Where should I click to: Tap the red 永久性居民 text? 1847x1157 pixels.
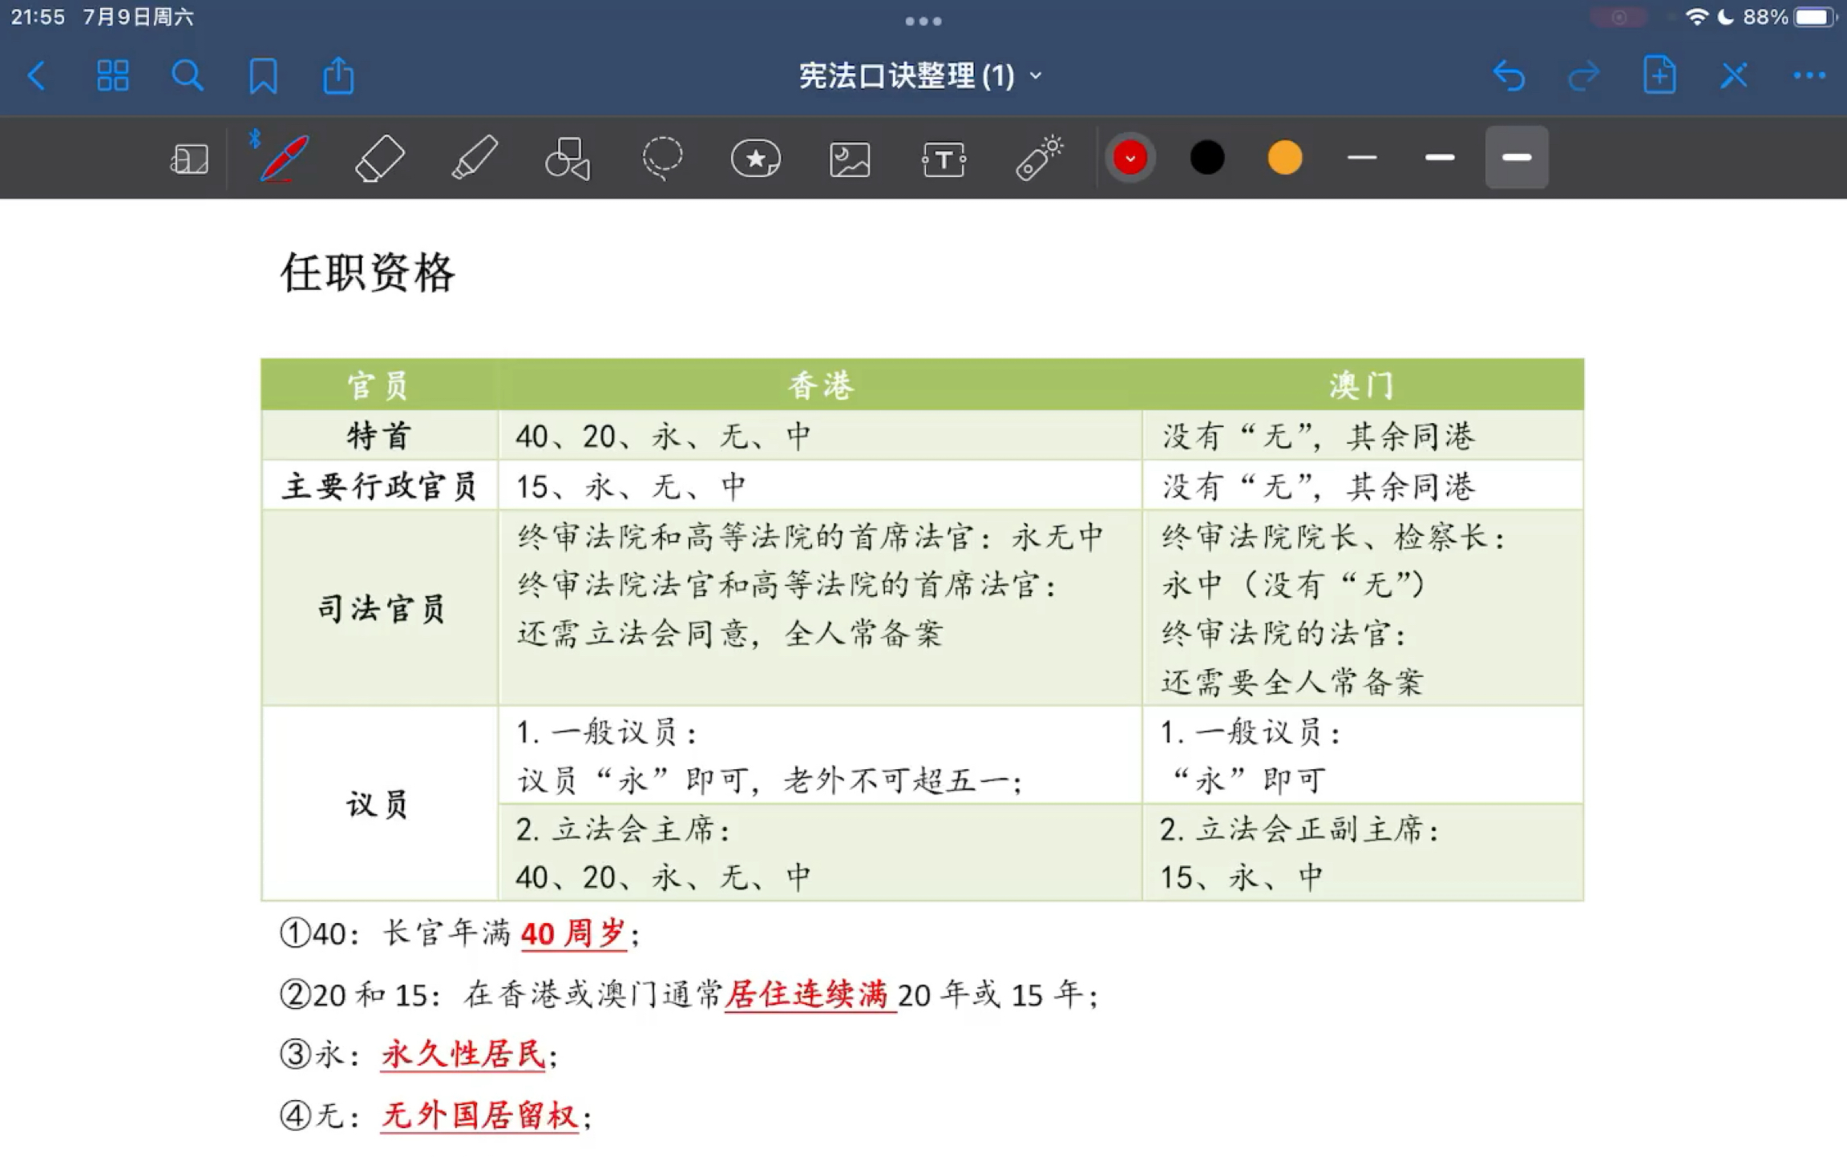[463, 1054]
